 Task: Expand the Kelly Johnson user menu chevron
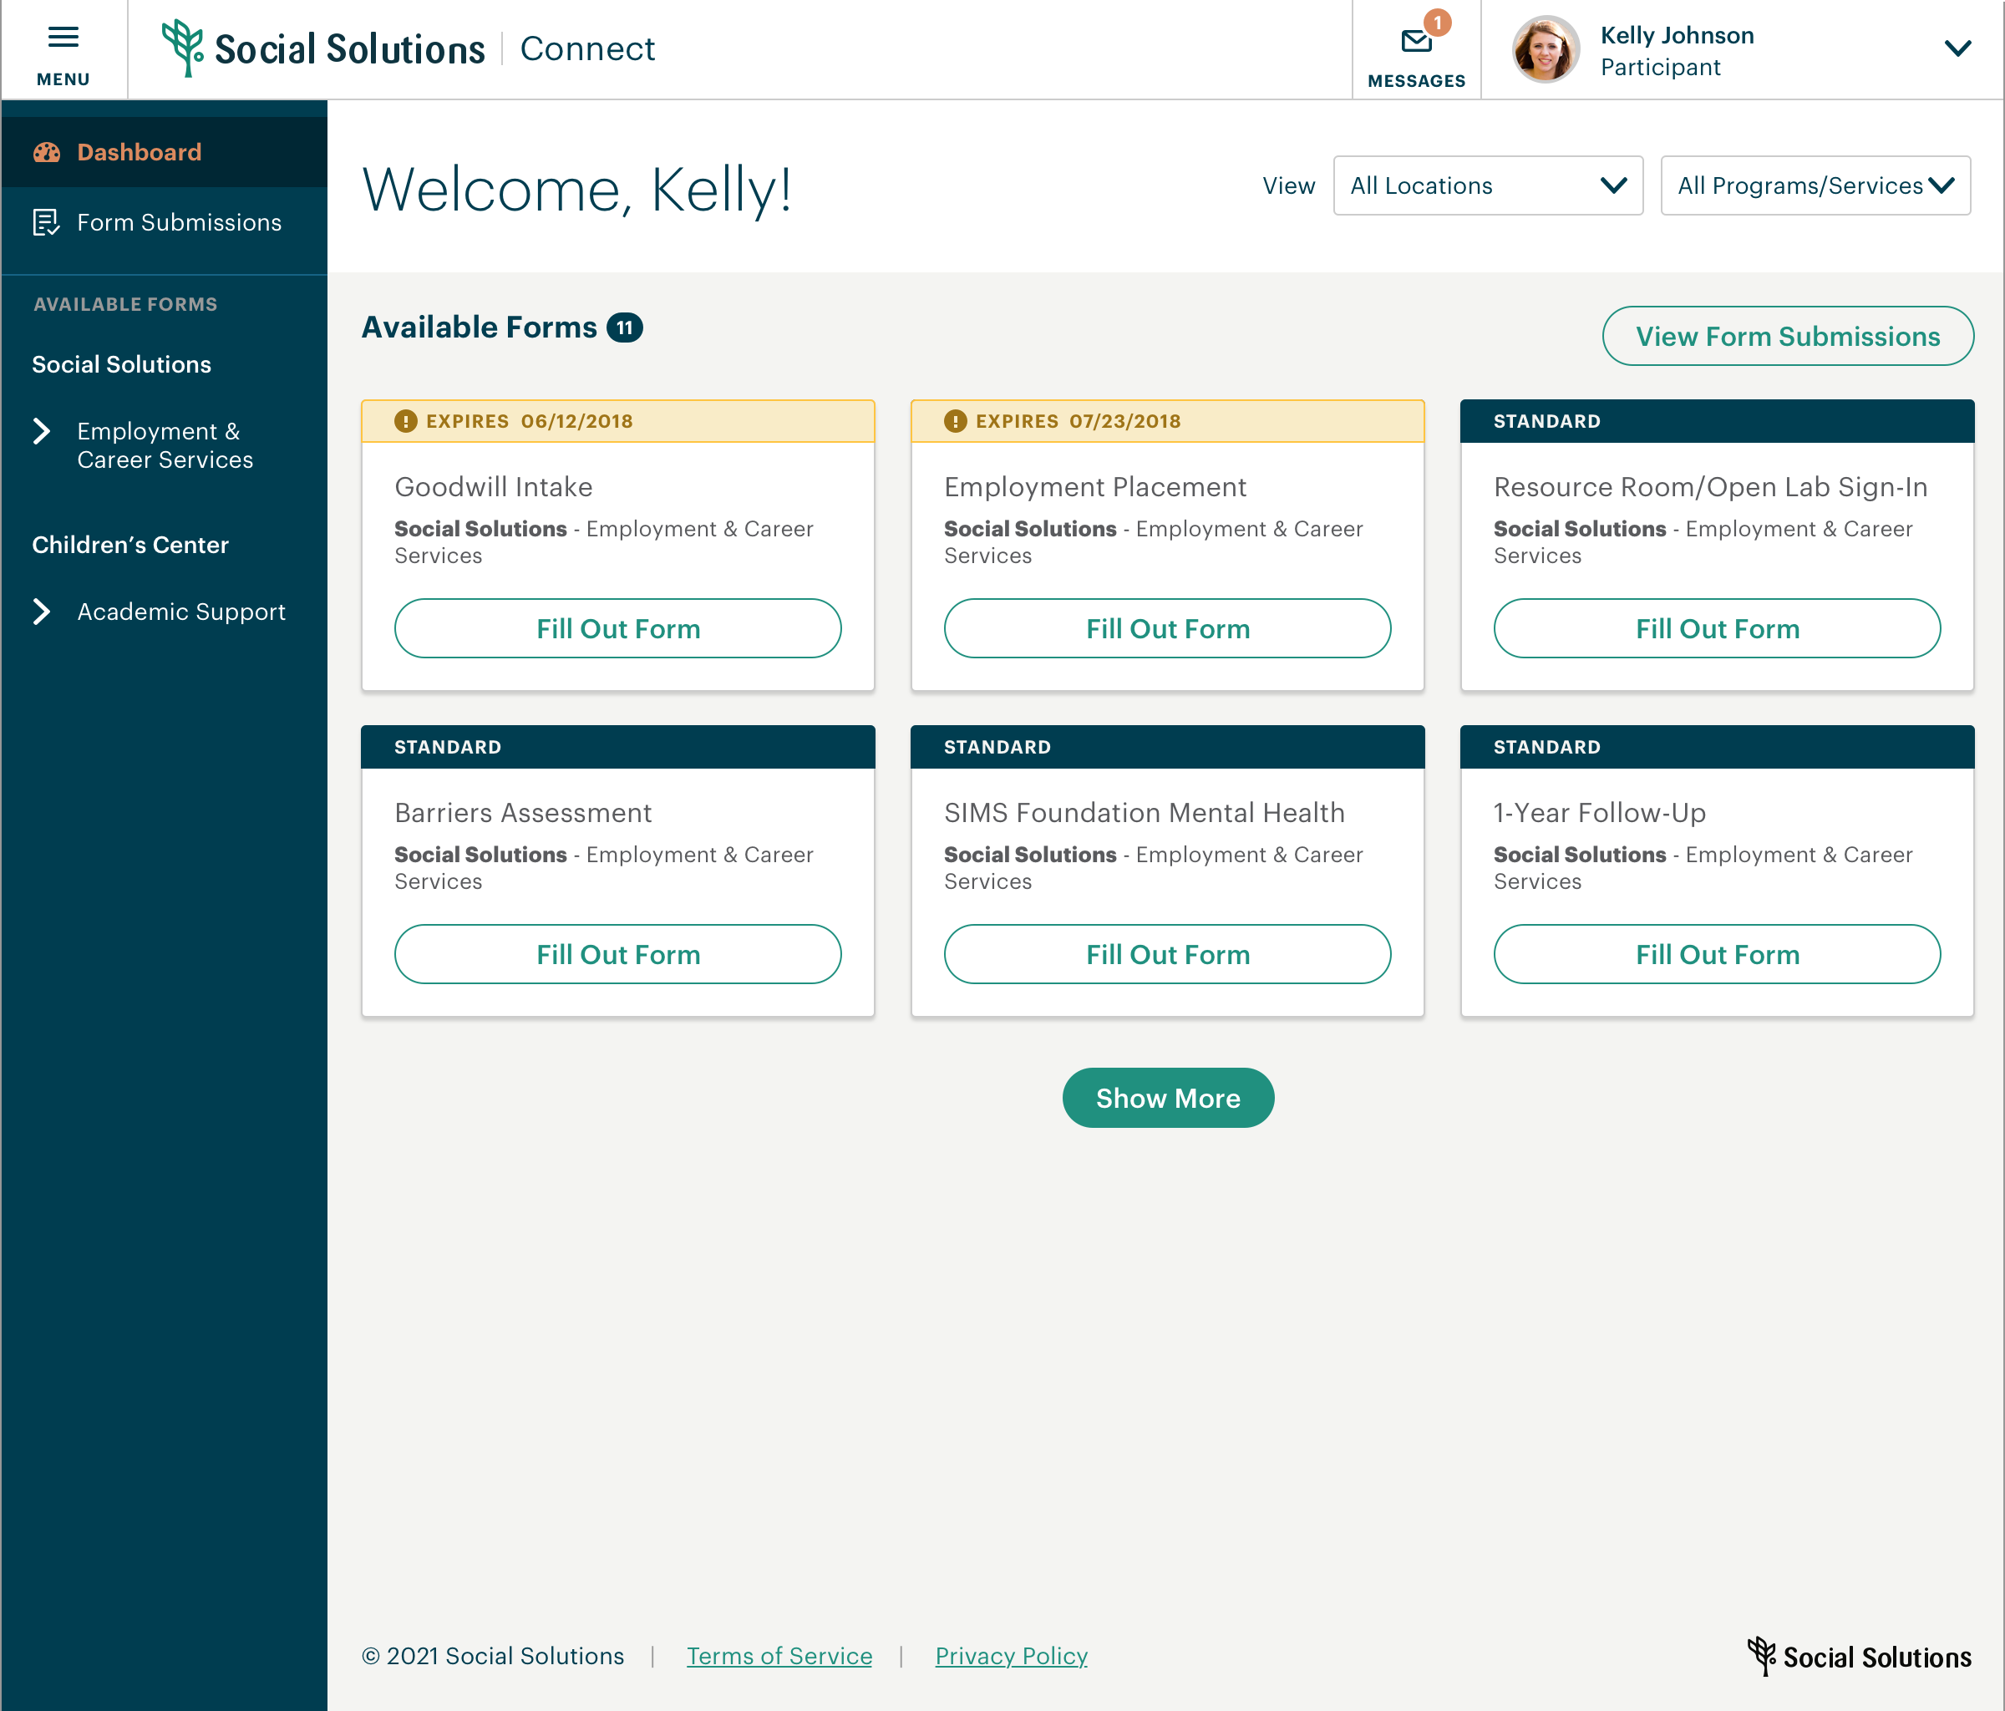click(1957, 48)
